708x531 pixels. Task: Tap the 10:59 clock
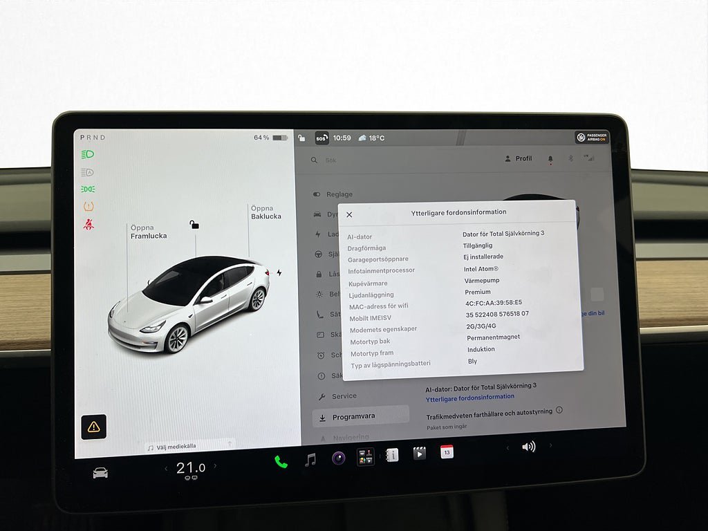(x=342, y=138)
